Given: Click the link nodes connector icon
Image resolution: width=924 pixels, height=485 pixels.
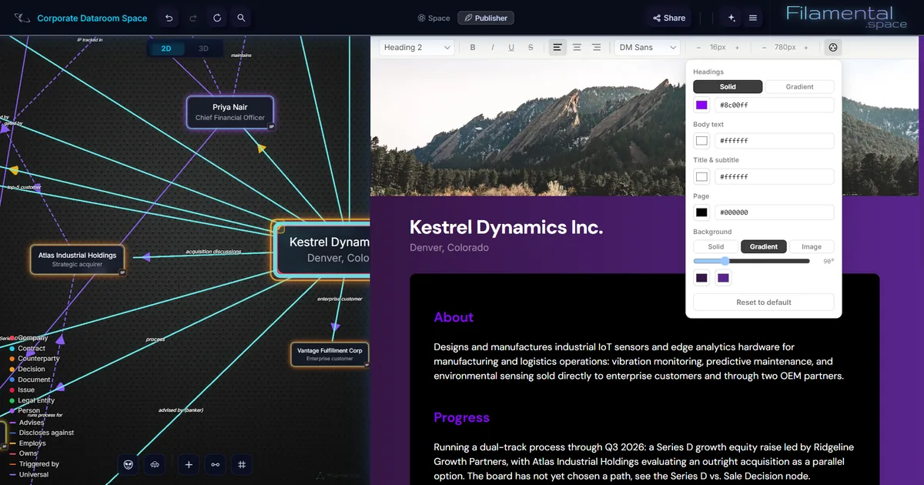Looking at the screenshot, I should (215, 464).
